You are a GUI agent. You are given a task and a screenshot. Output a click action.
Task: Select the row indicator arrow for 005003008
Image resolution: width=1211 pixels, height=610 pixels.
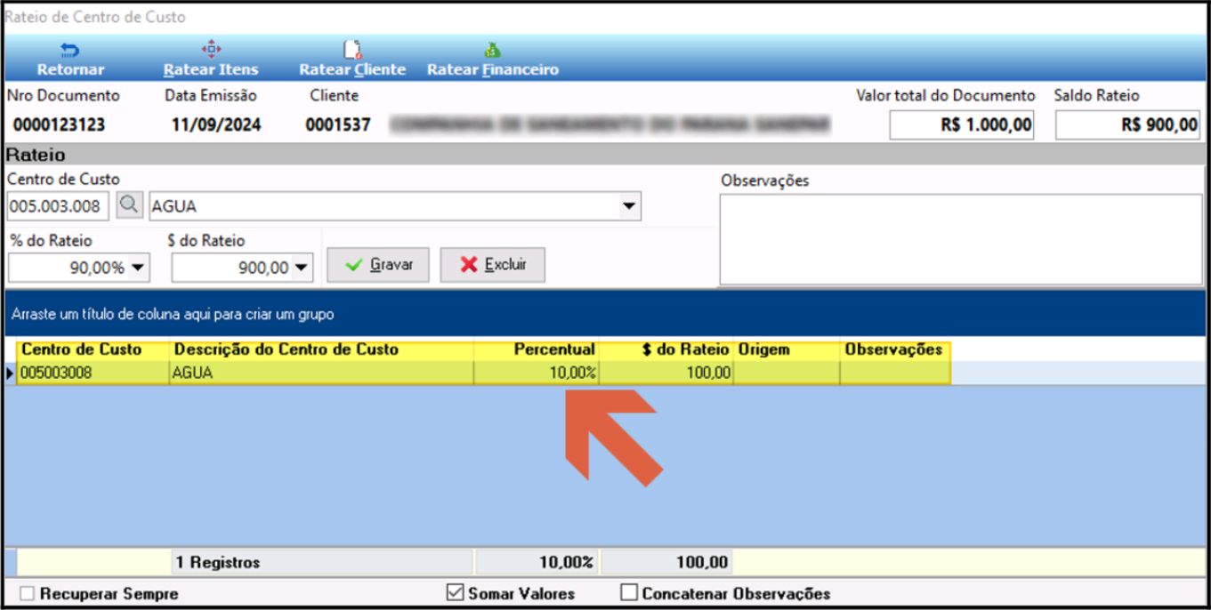click(10, 373)
